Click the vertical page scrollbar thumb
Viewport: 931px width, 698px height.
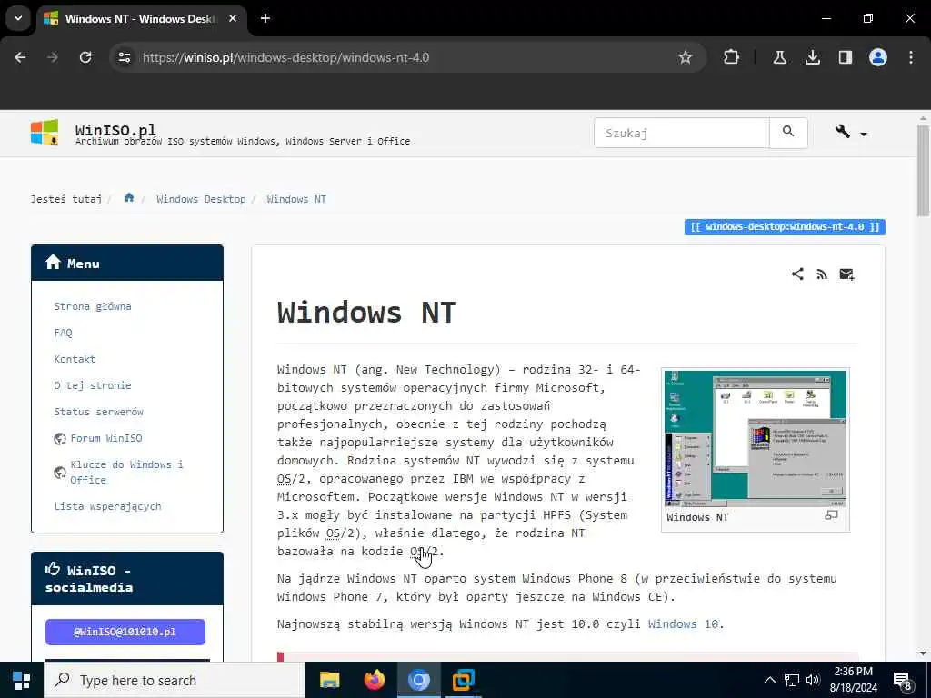click(923, 170)
